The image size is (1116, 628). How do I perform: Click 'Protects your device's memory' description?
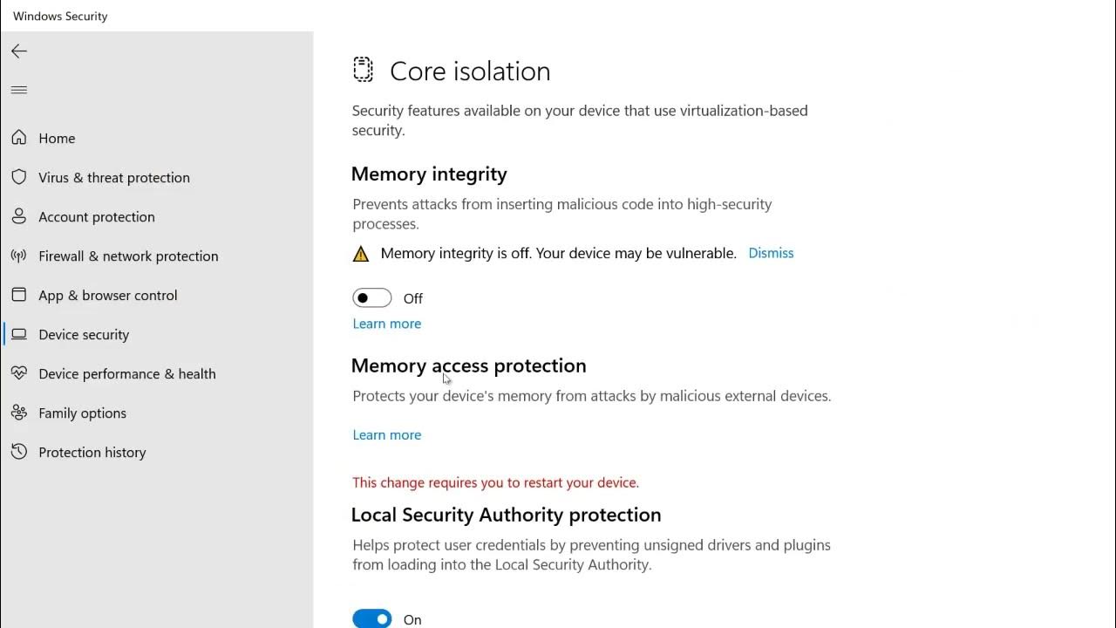(592, 396)
